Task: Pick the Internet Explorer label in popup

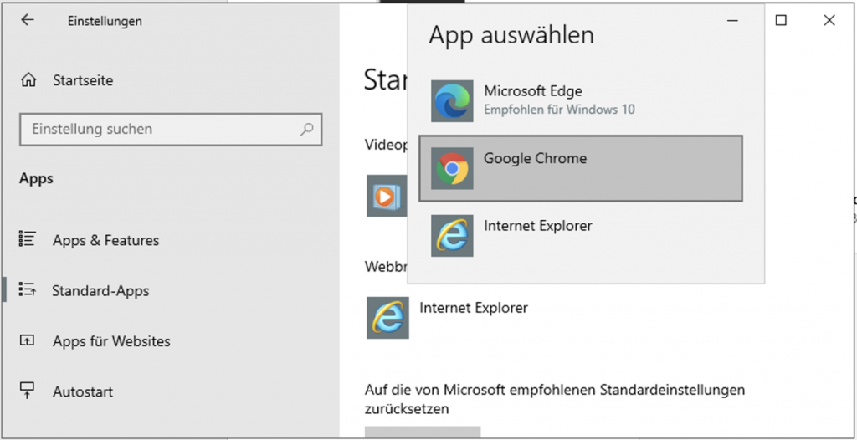Action: pos(537,226)
